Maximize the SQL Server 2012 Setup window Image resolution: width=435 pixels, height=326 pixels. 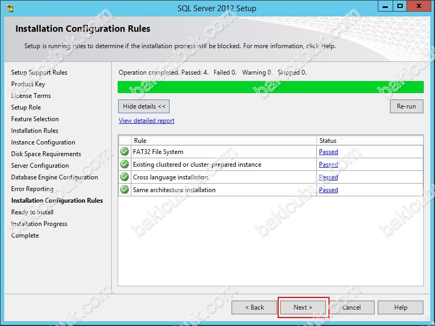click(400, 6)
